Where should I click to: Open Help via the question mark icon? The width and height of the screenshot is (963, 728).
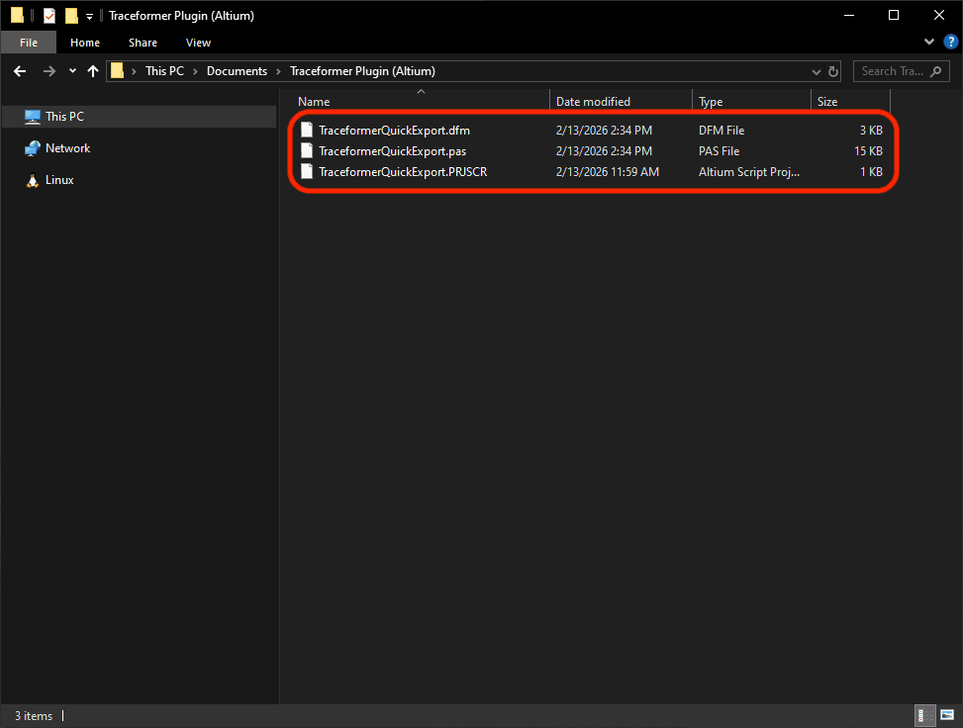[951, 42]
